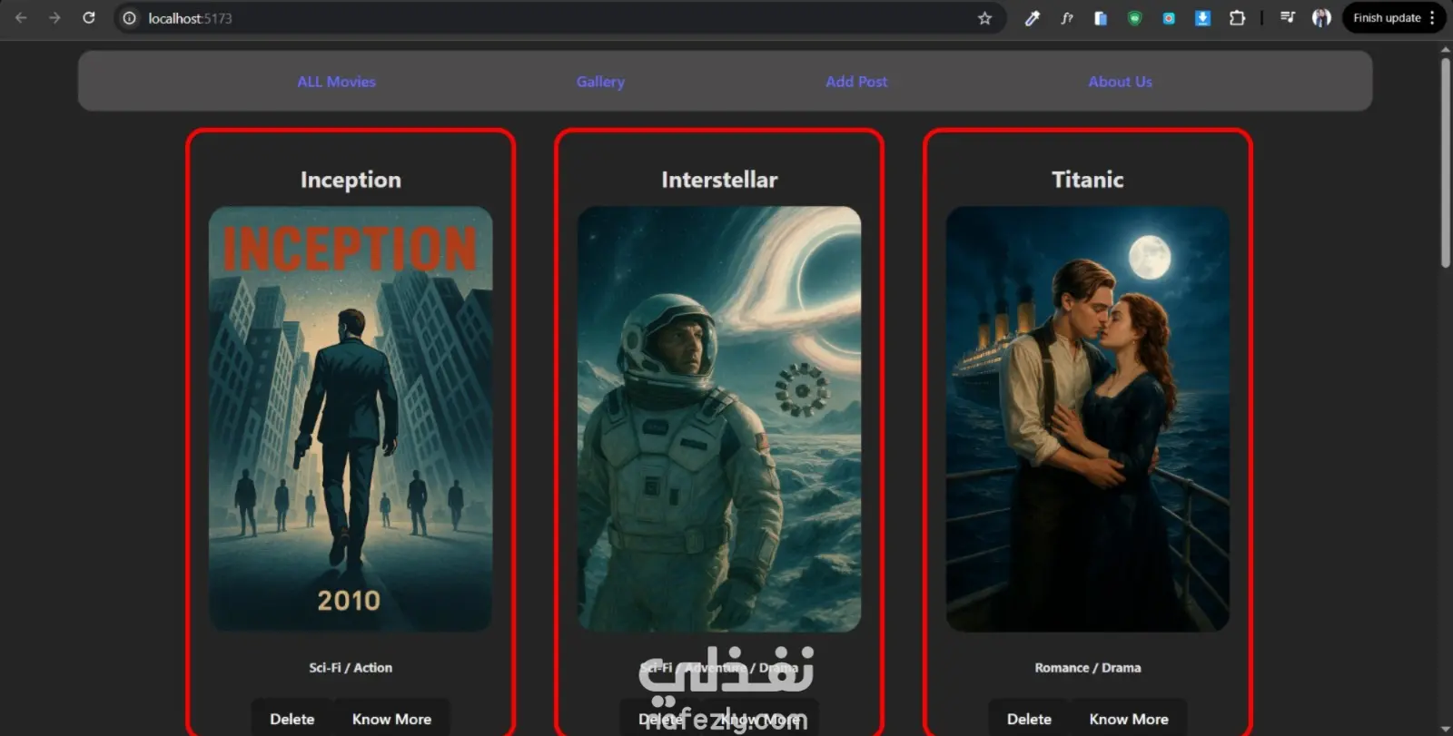Open the browser profile avatar
The height and width of the screenshot is (736, 1453).
point(1321,18)
